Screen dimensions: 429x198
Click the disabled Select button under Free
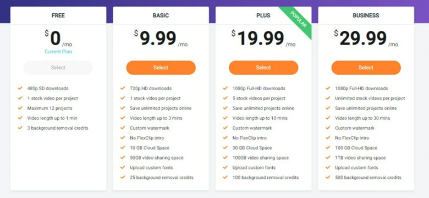point(58,68)
